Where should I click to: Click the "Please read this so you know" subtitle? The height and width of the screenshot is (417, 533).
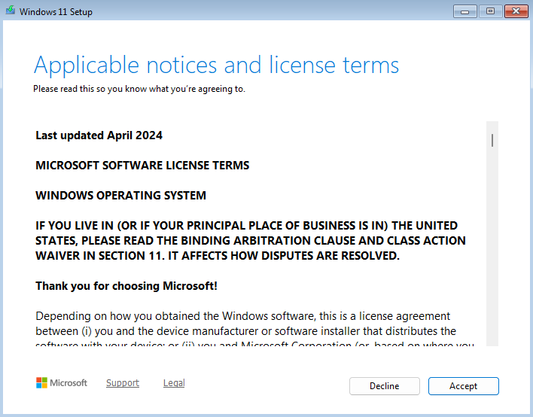tap(139, 89)
